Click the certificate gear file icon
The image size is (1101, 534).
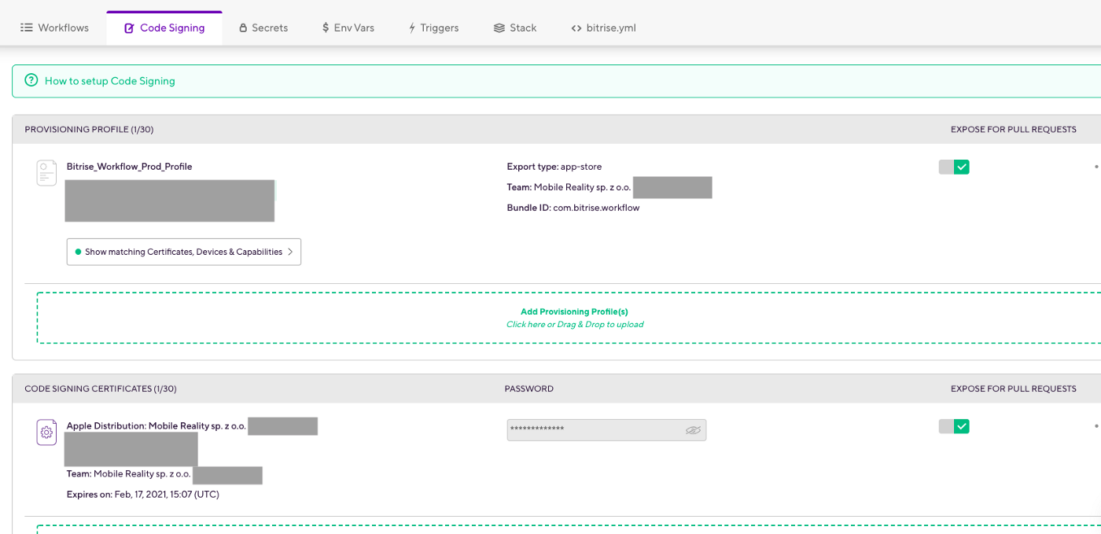(x=46, y=432)
